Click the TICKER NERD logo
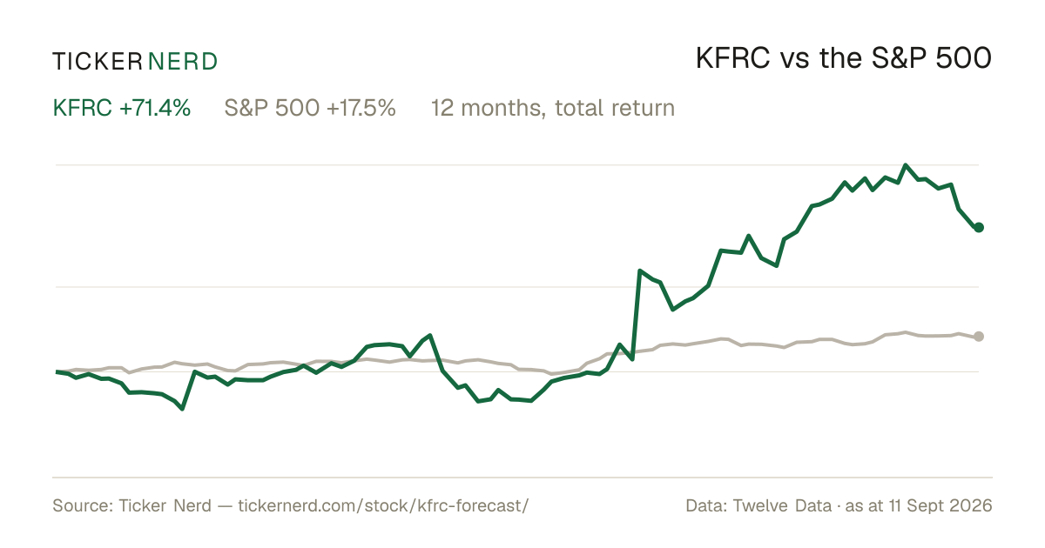Viewport: 1045px width, 548px height. pos(135,61)
